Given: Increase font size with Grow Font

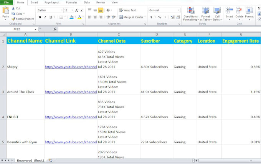Looking at the screenshot, I should point(76,10).
